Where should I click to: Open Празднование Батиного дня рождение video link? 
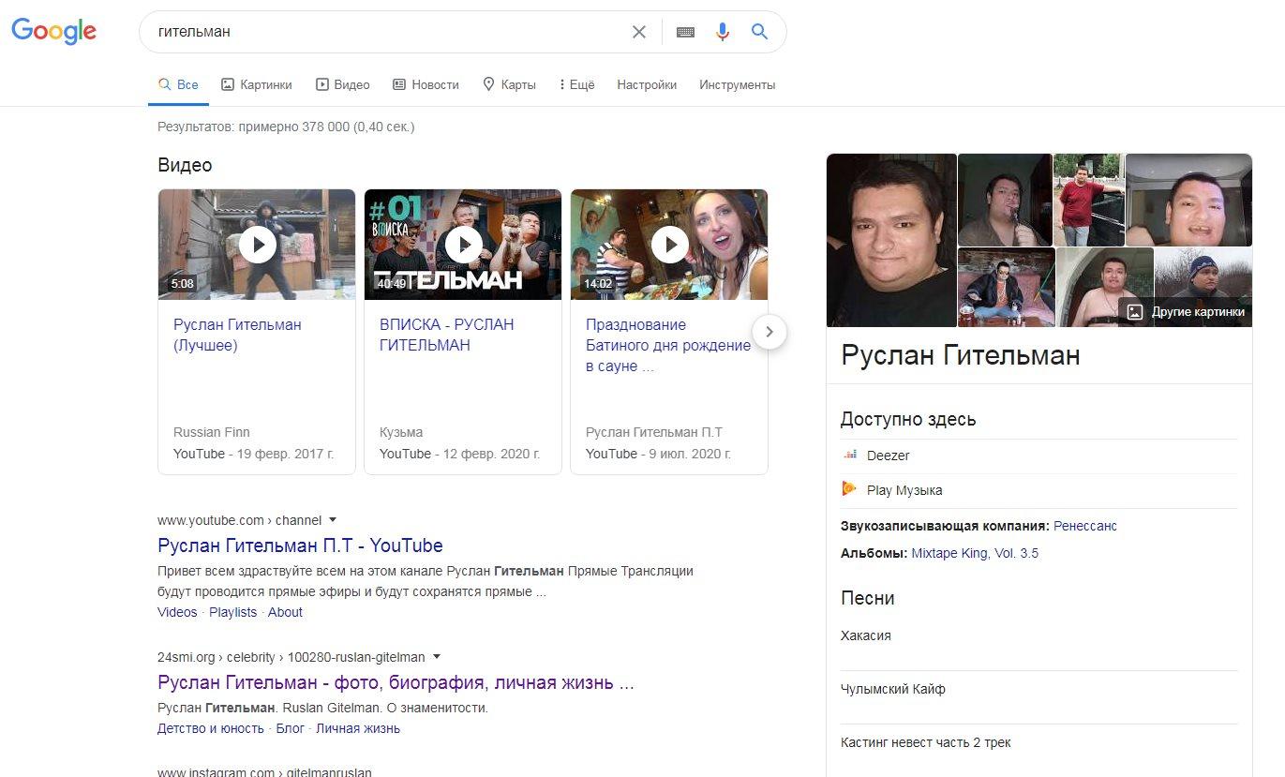668,345
